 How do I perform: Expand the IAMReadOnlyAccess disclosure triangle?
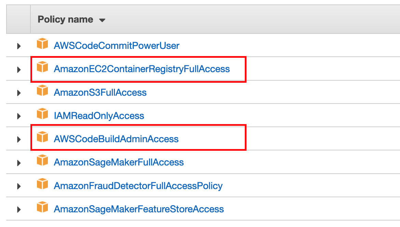click(18, 116)
